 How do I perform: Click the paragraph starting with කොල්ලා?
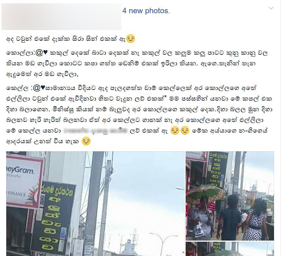pyautogui.click(x=137, y=64)
